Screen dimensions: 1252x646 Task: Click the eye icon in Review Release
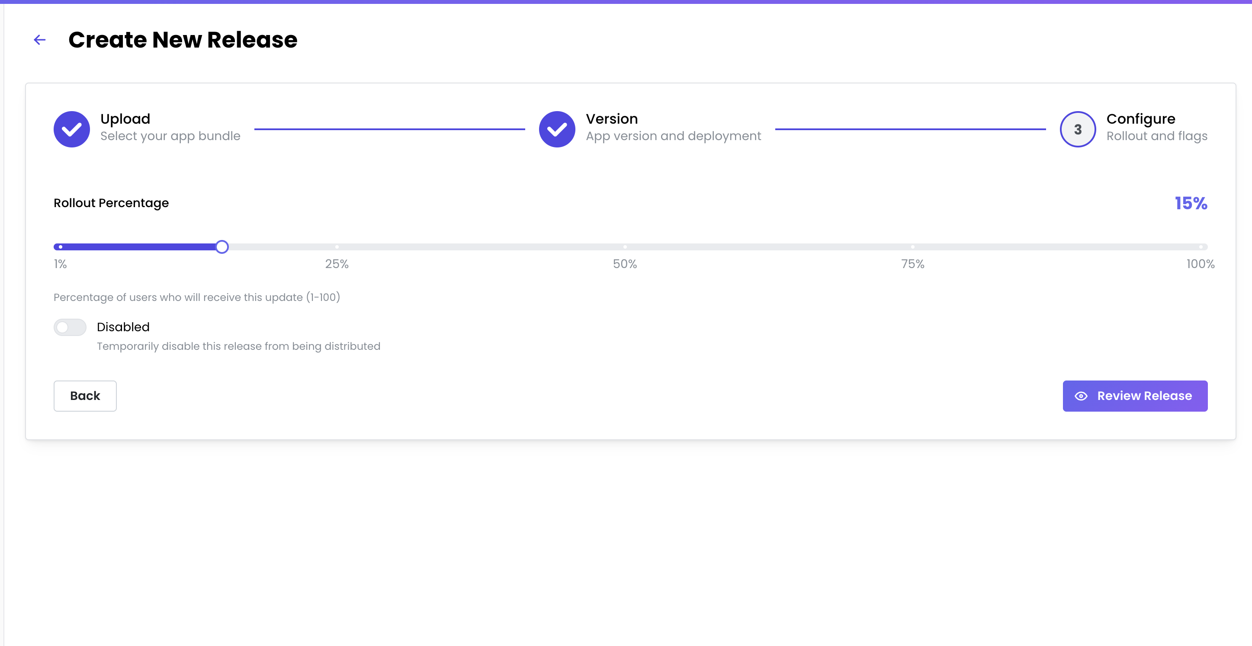pyautogui.click(x=1081, y=396)
